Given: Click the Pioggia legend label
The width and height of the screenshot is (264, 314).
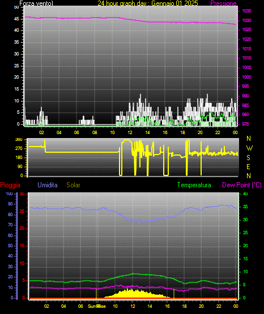Looking at the screenshot, I should pyautogui.click(x=10, y=185).
